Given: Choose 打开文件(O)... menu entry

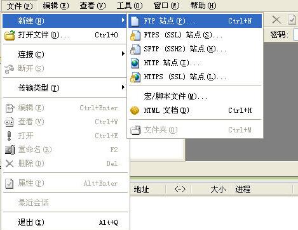Looking at the screenshot, I should point(65,35).
